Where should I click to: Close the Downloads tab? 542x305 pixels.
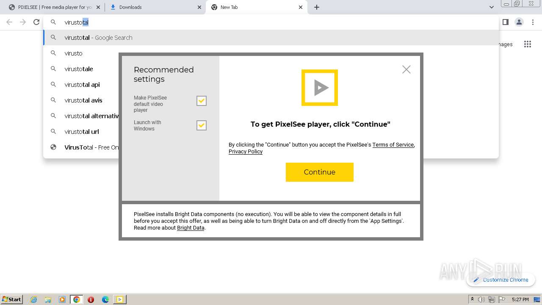(x=199, y=7)
